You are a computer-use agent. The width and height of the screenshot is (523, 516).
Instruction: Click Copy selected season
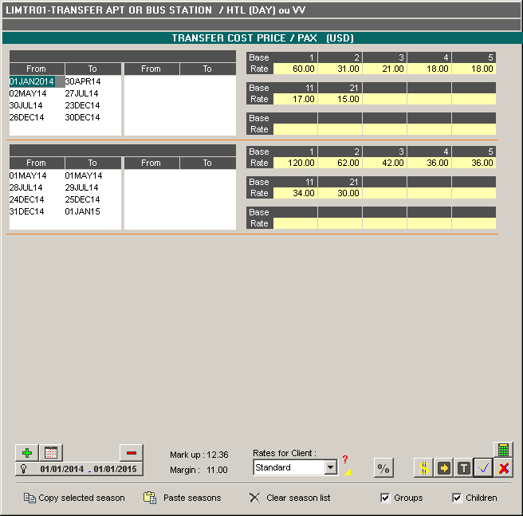pyautogui.click(x=74, y=498)
